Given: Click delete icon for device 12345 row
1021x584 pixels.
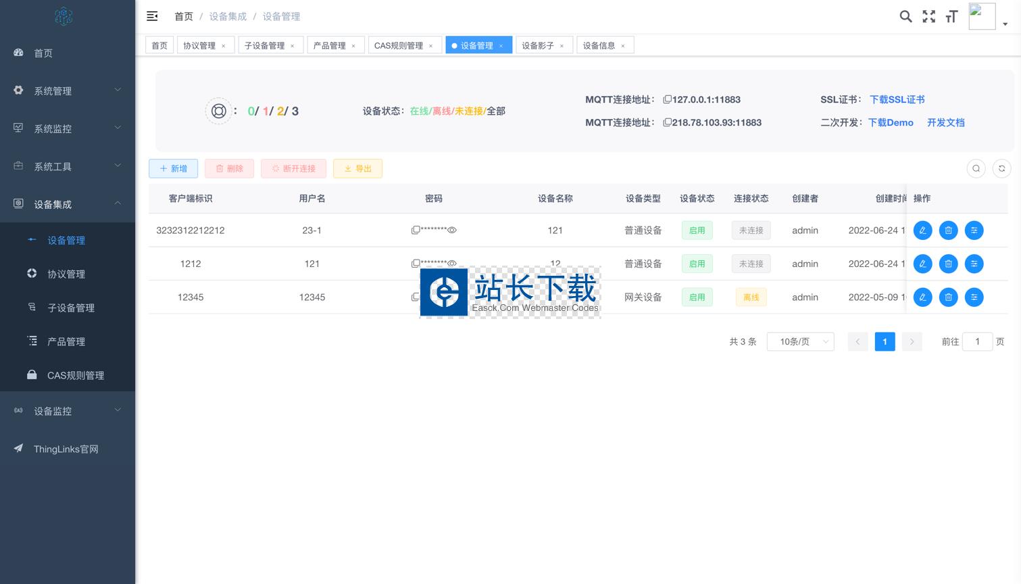Looking at the screenshot, I should coord(948,297).
